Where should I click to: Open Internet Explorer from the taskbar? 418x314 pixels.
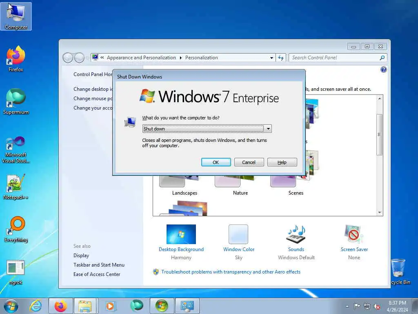point(36,306)
